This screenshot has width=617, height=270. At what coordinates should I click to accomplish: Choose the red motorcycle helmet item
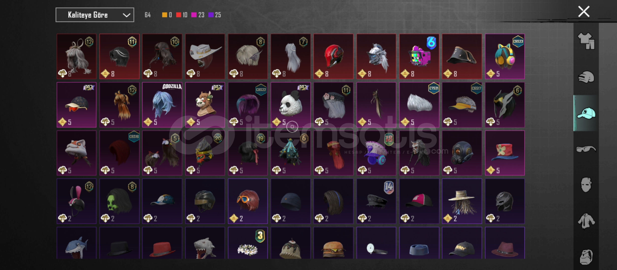[333, 56]
